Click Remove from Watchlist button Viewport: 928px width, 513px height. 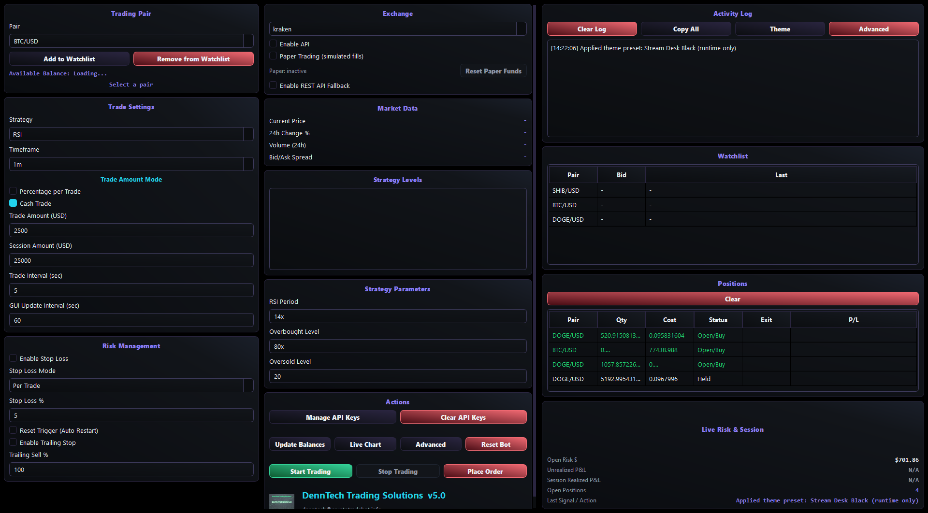(x=193, y=59)
